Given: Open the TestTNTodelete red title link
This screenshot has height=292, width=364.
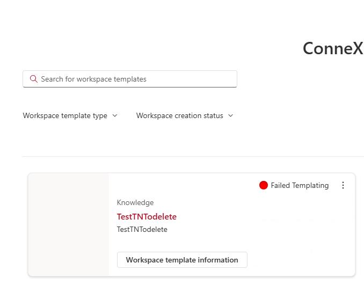Looking at the screenshot, I should point(147,216).
